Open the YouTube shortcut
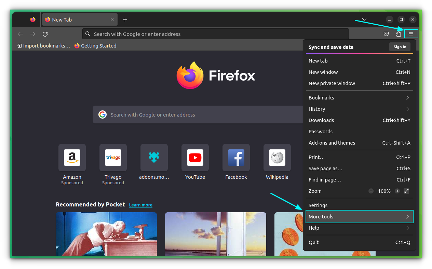The width and height of the screenshot is (432, 269). 195,158
